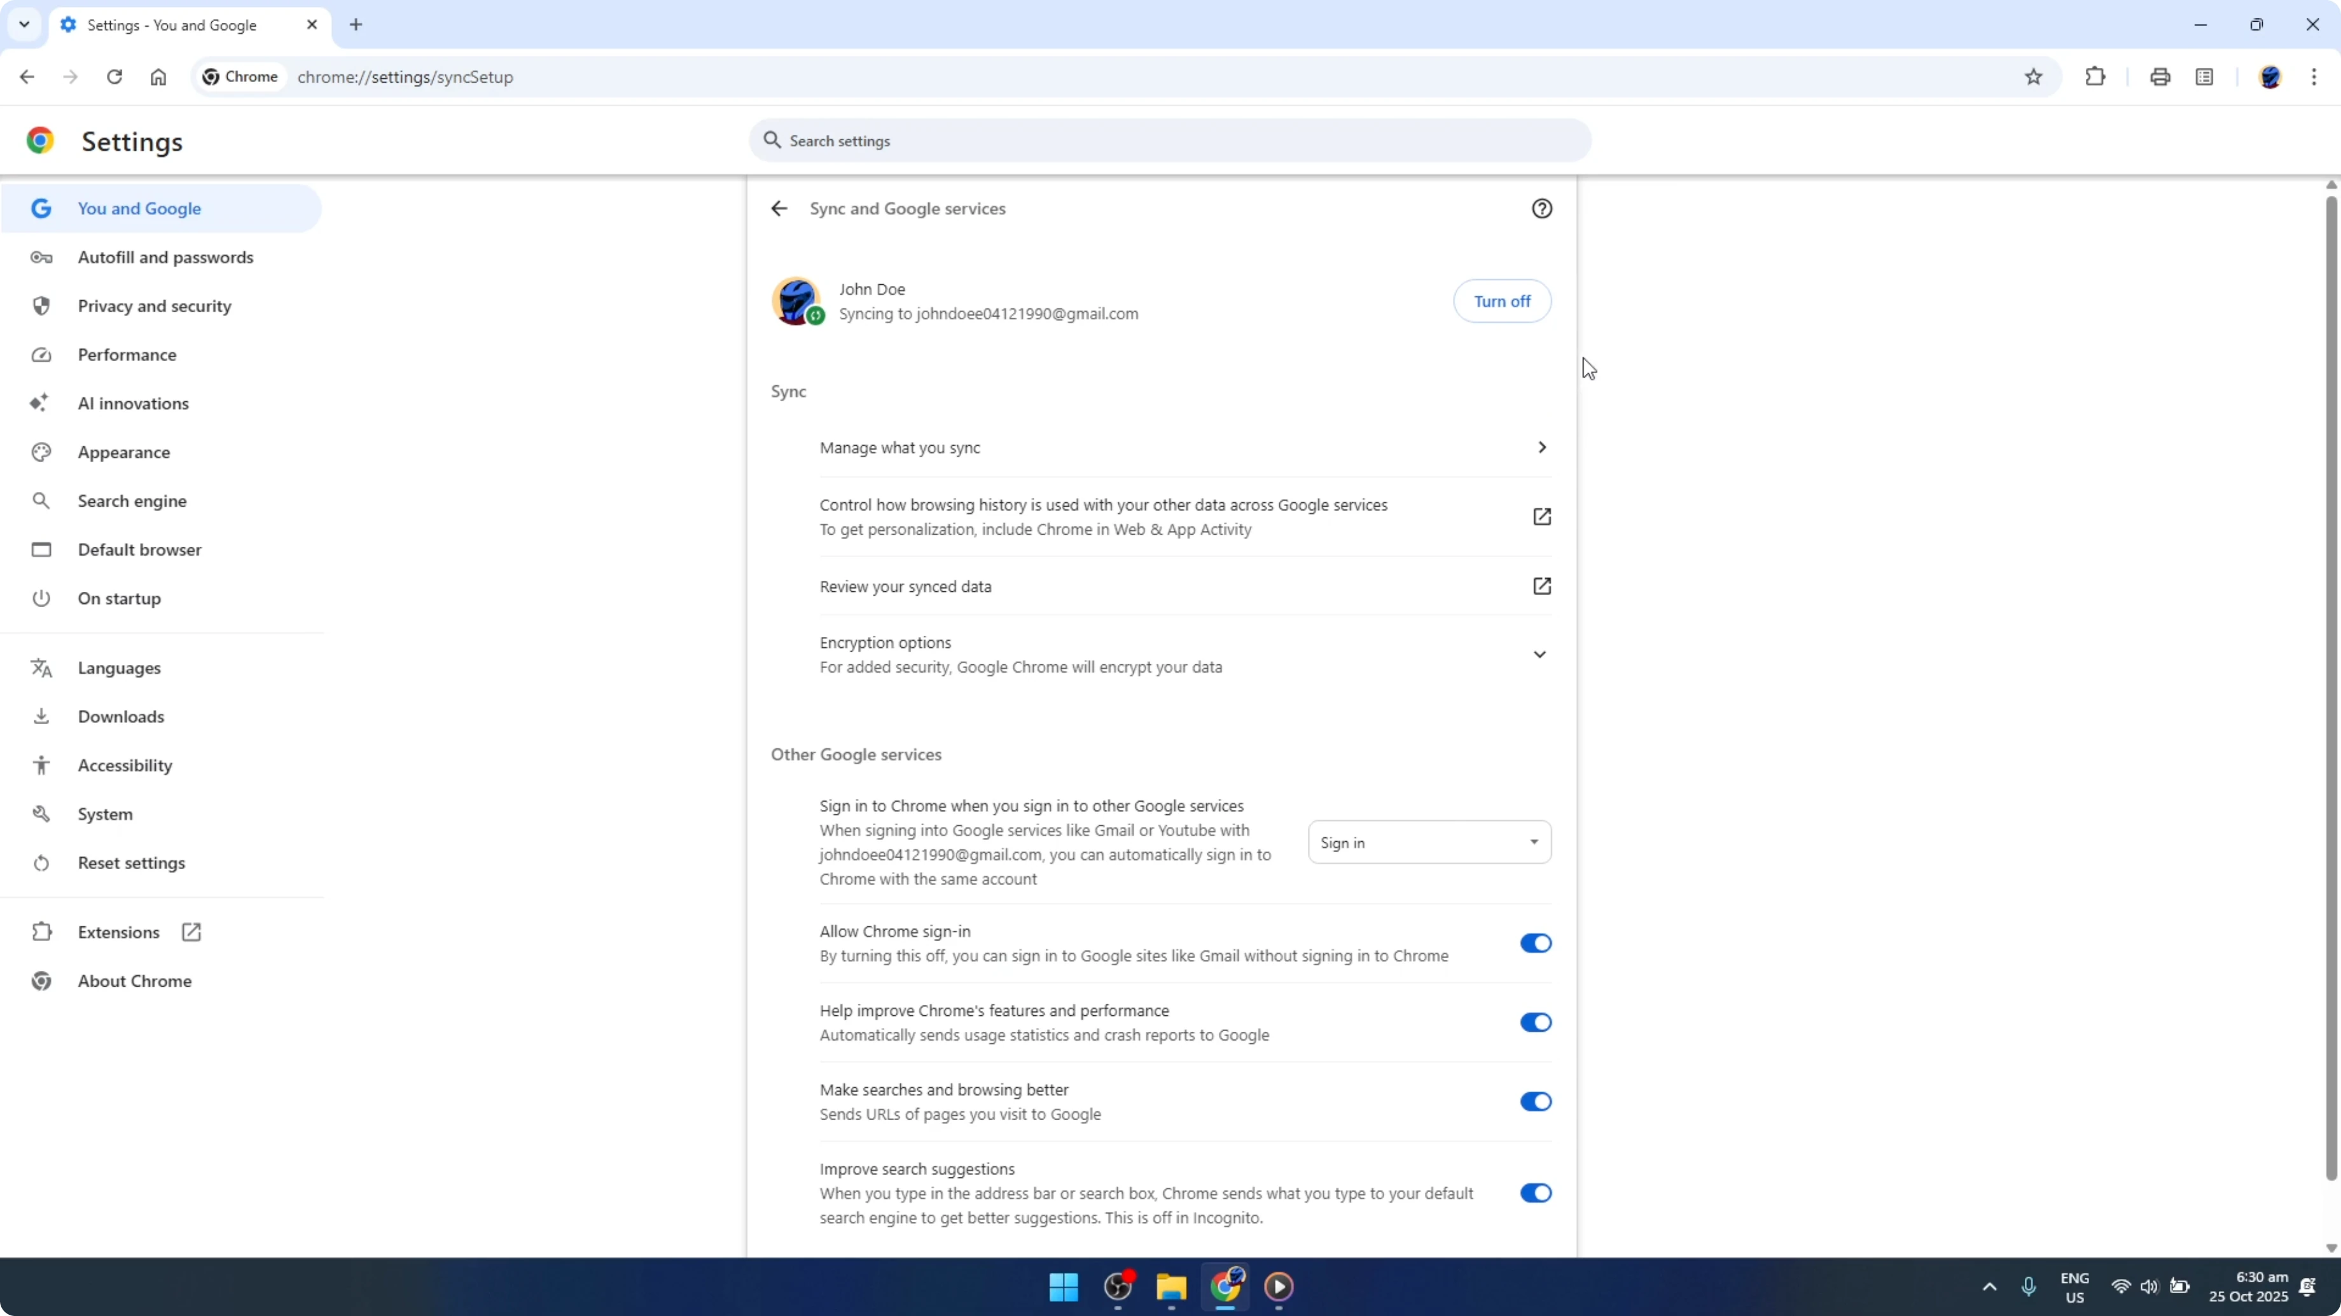Open Downloads settings in the sidebar
The width and height of the screenshot is (2341, 1316).
pos(121,716)
